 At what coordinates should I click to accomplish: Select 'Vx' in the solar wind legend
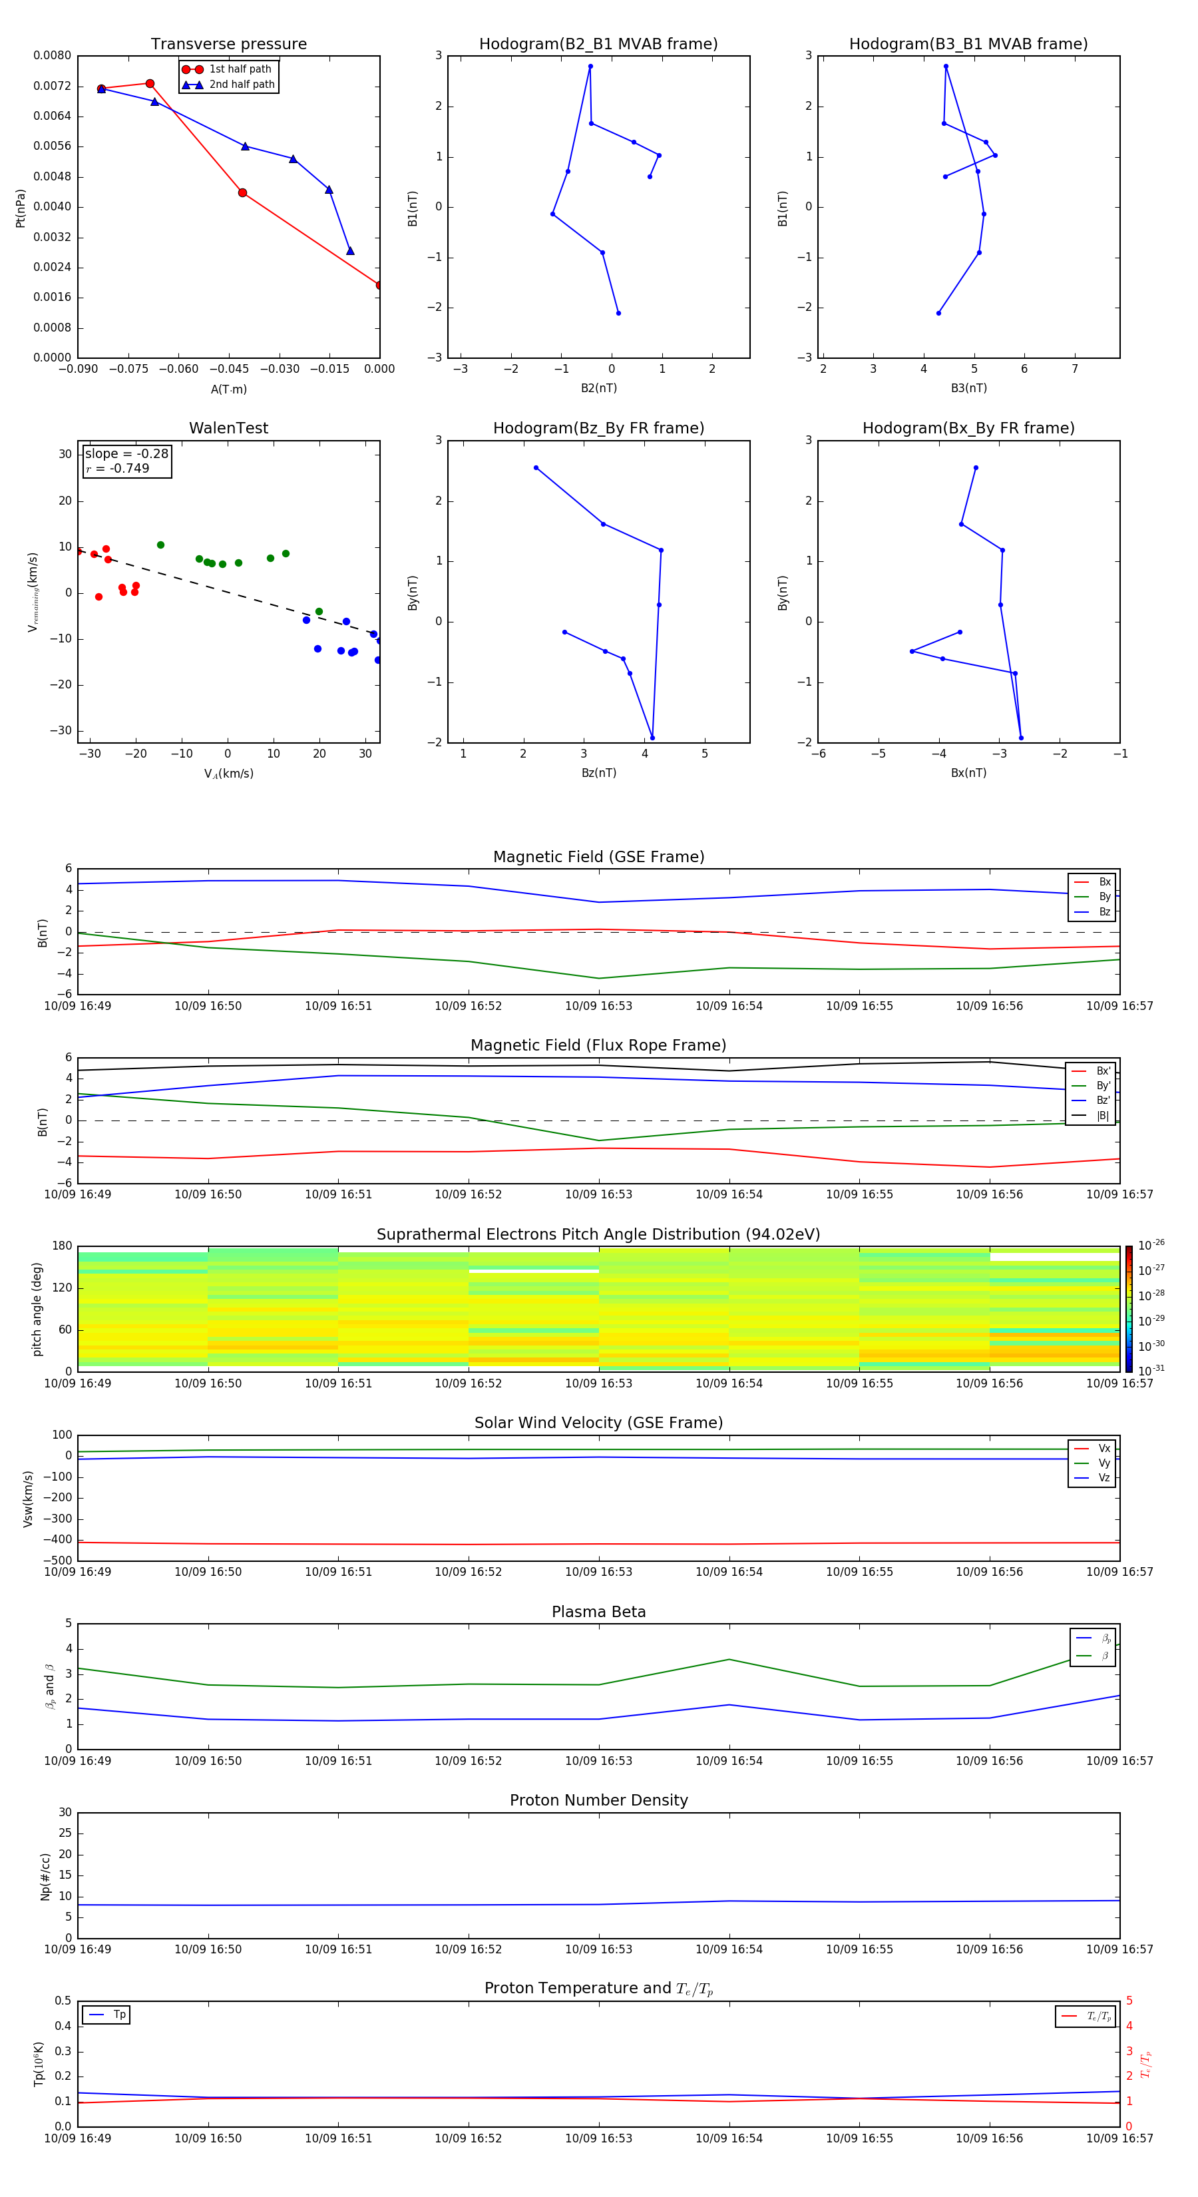1092,1448
